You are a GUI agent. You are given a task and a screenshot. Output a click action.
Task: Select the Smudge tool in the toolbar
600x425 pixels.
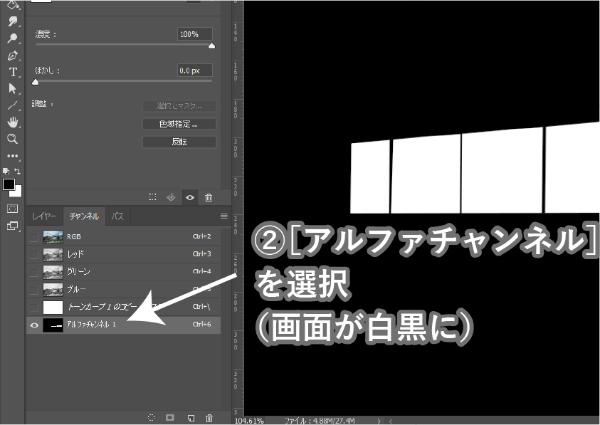tap(12, 21)
